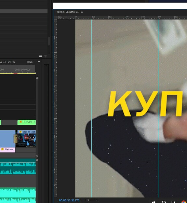Click the left cyan vertical guide
The width and height of the screenshot is (187, 203).
(91, 108)
